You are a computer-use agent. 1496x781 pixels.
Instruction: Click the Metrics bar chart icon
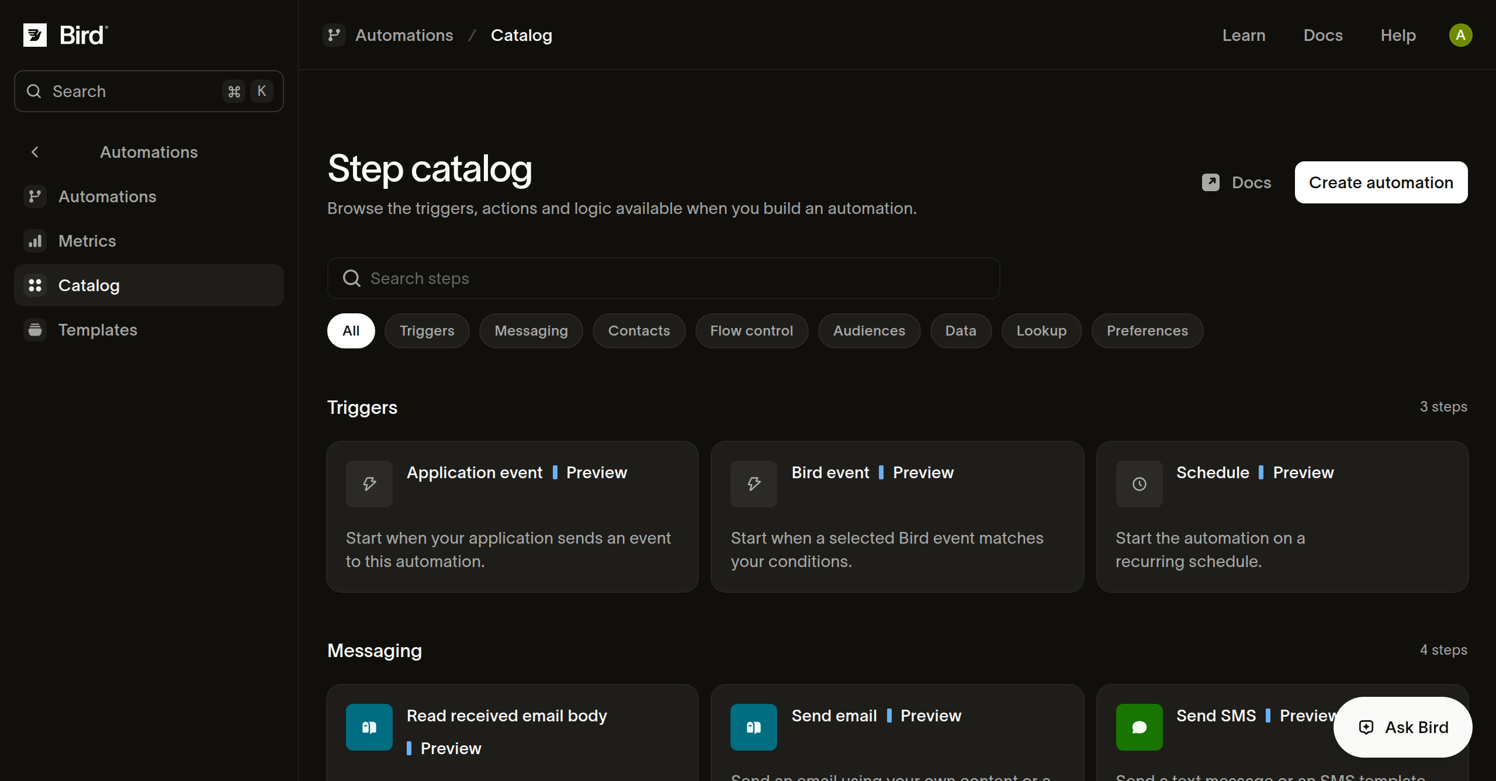click(x=35, y=241)
